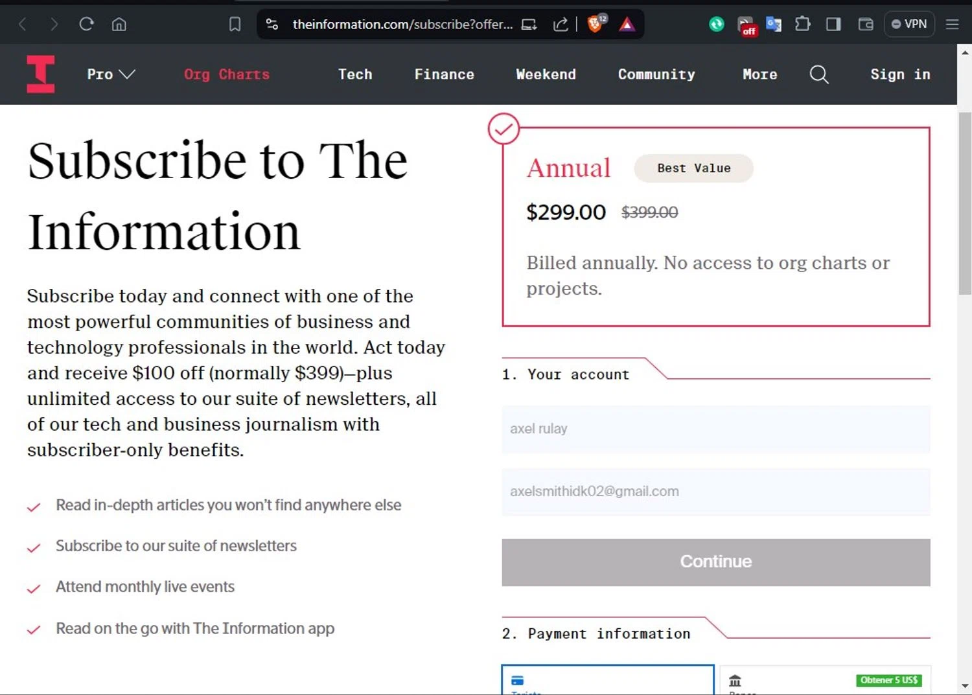Open the Brave Wallet icon

(866, 25)
